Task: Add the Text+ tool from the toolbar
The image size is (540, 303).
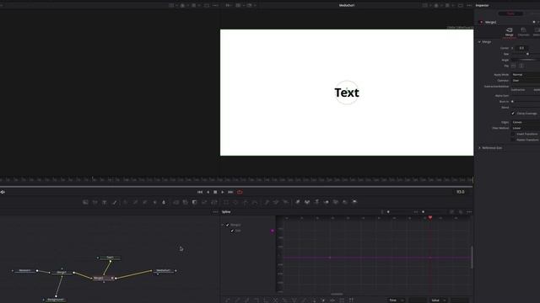Action: [x=105, y=202]
